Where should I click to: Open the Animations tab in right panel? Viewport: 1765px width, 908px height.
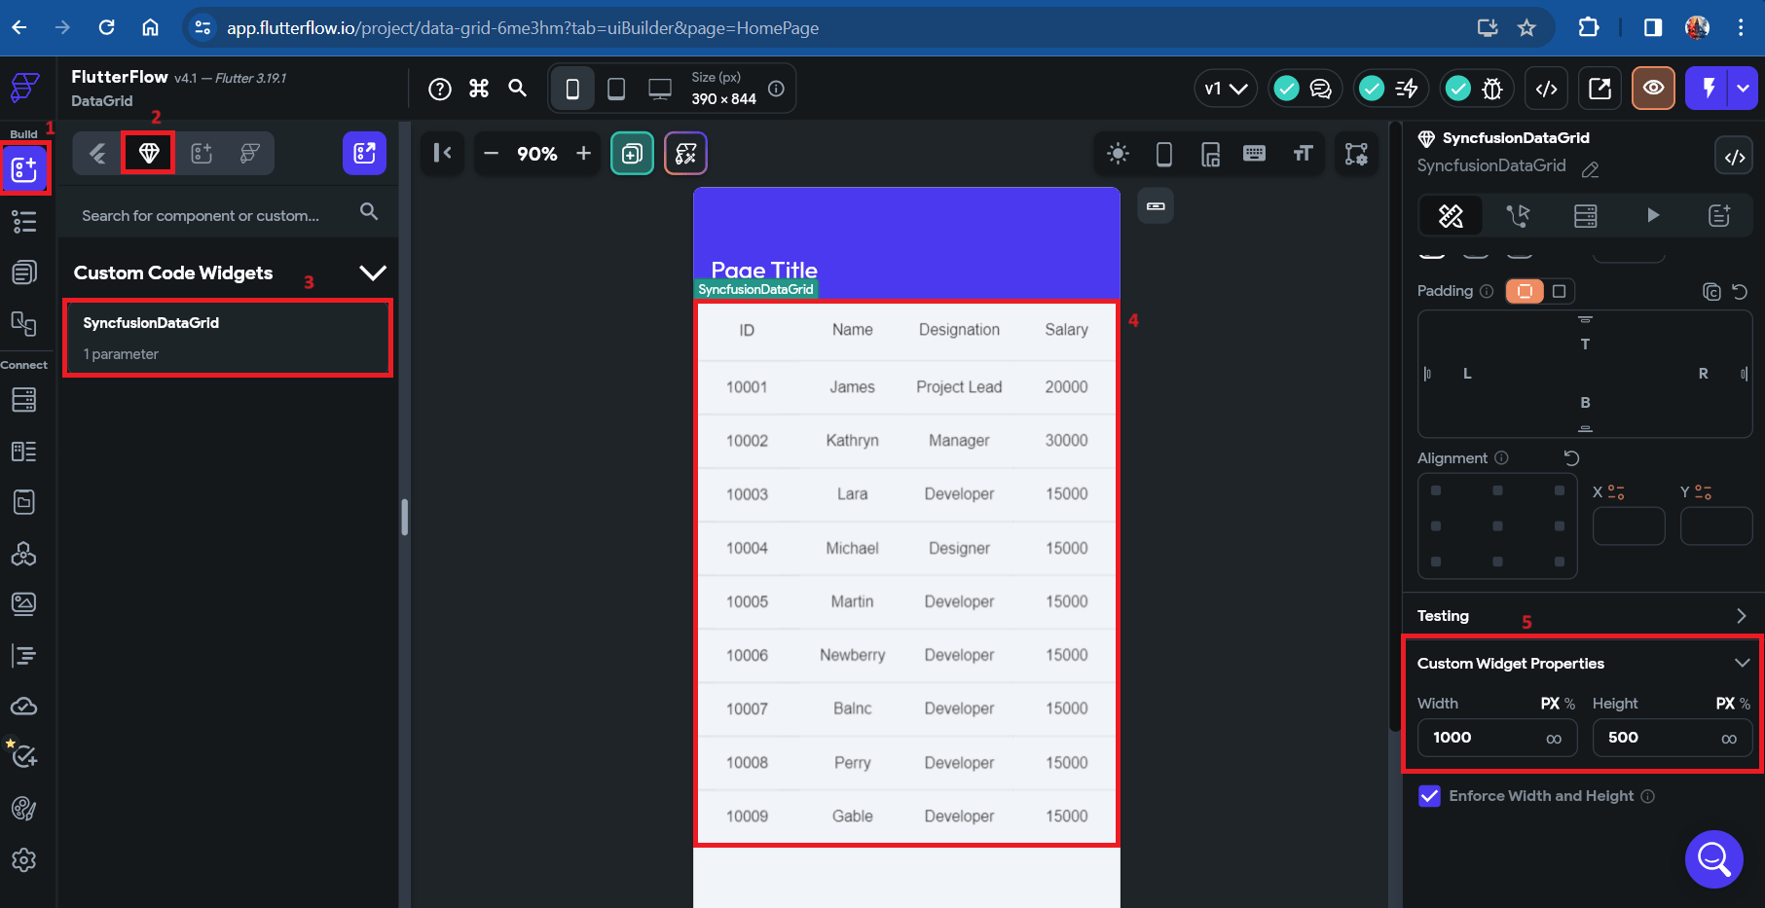click(1652, 215)
